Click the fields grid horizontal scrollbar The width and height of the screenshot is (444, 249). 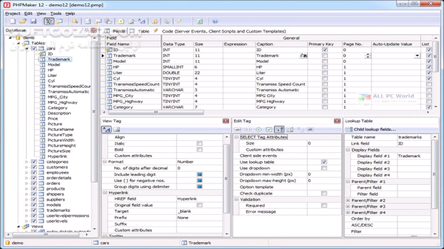point(156,113)
